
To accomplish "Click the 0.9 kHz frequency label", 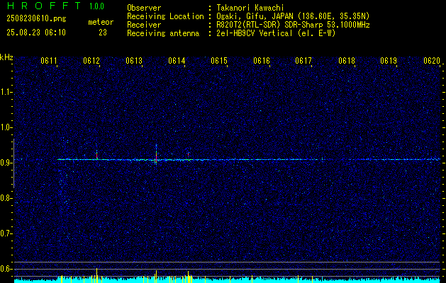I will (x=6, y=163).
